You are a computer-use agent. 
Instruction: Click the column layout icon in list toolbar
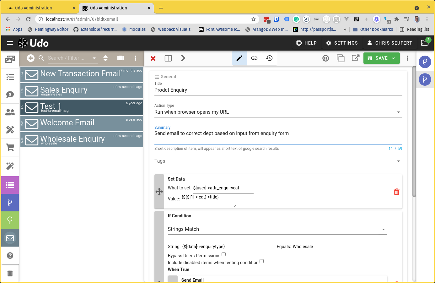[121, 58]
